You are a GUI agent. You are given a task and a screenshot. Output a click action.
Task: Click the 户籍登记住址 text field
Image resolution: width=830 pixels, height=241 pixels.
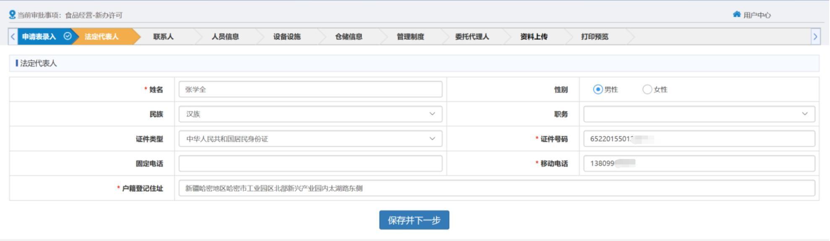click(497, 188)
